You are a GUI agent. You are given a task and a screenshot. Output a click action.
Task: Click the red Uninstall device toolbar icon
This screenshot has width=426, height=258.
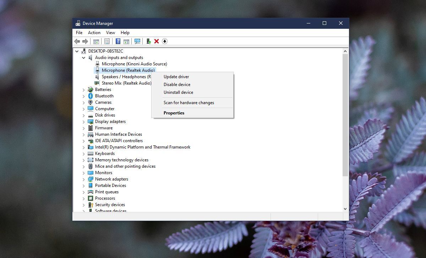tap(157, 41)
